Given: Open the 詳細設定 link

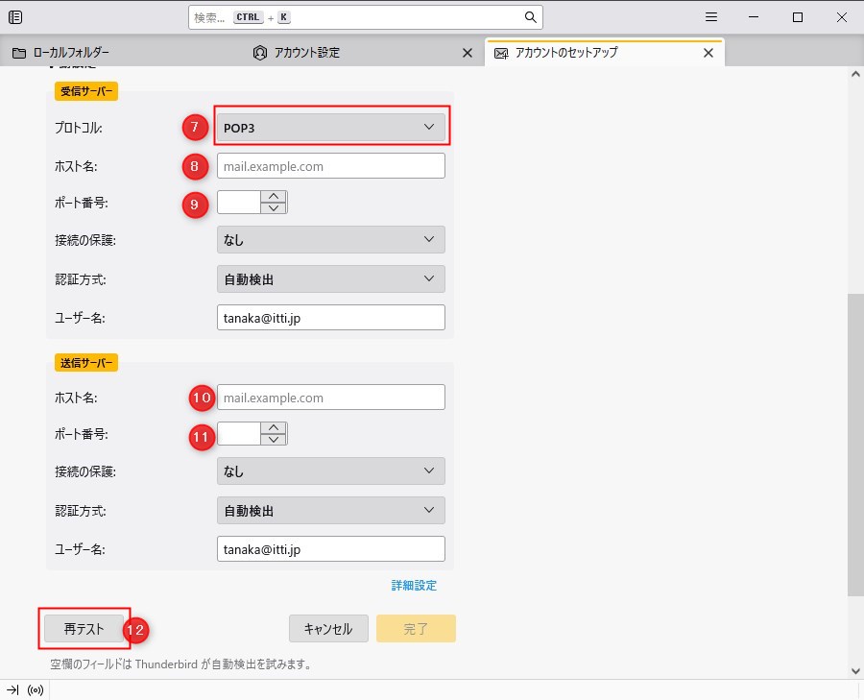Looking at the screenshot, I should click(414, 586).
